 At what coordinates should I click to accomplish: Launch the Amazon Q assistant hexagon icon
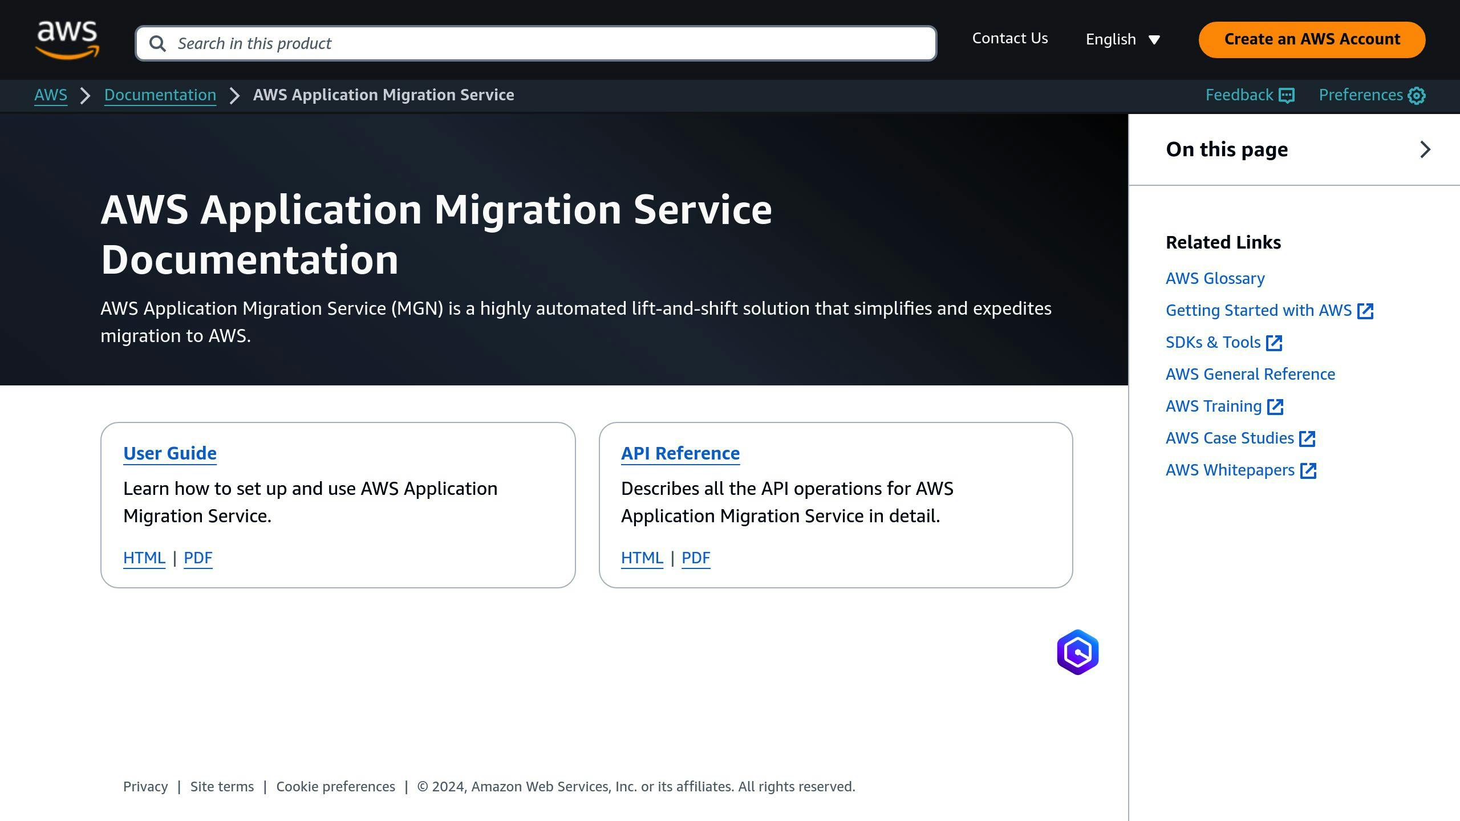1077,652
